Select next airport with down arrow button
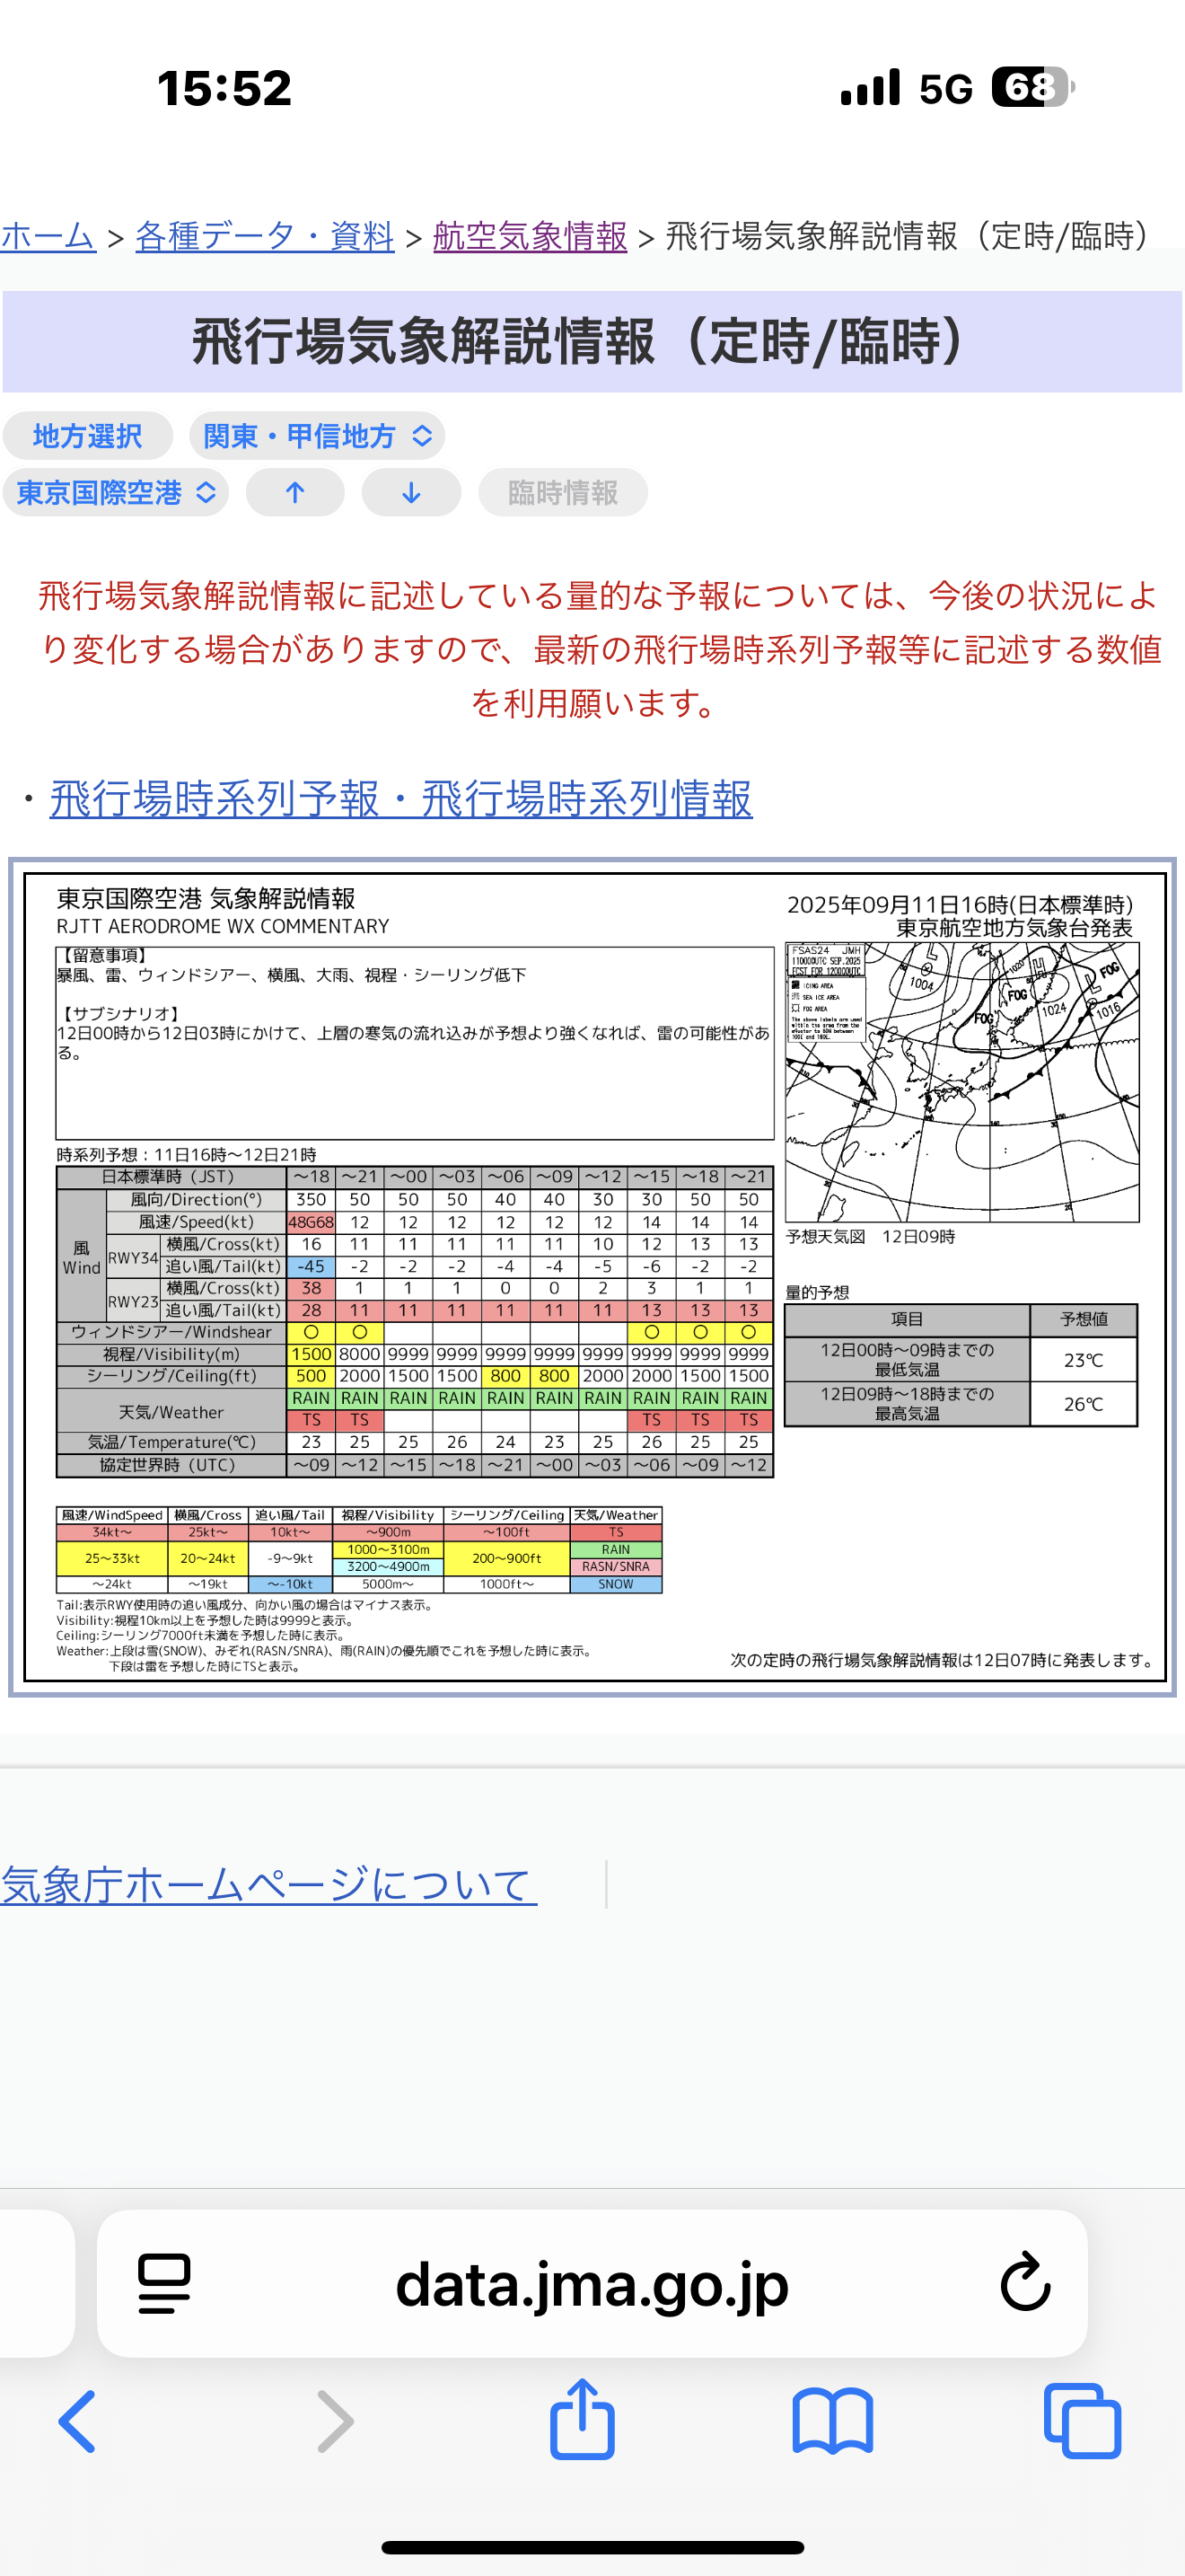 tap(410, 492)
